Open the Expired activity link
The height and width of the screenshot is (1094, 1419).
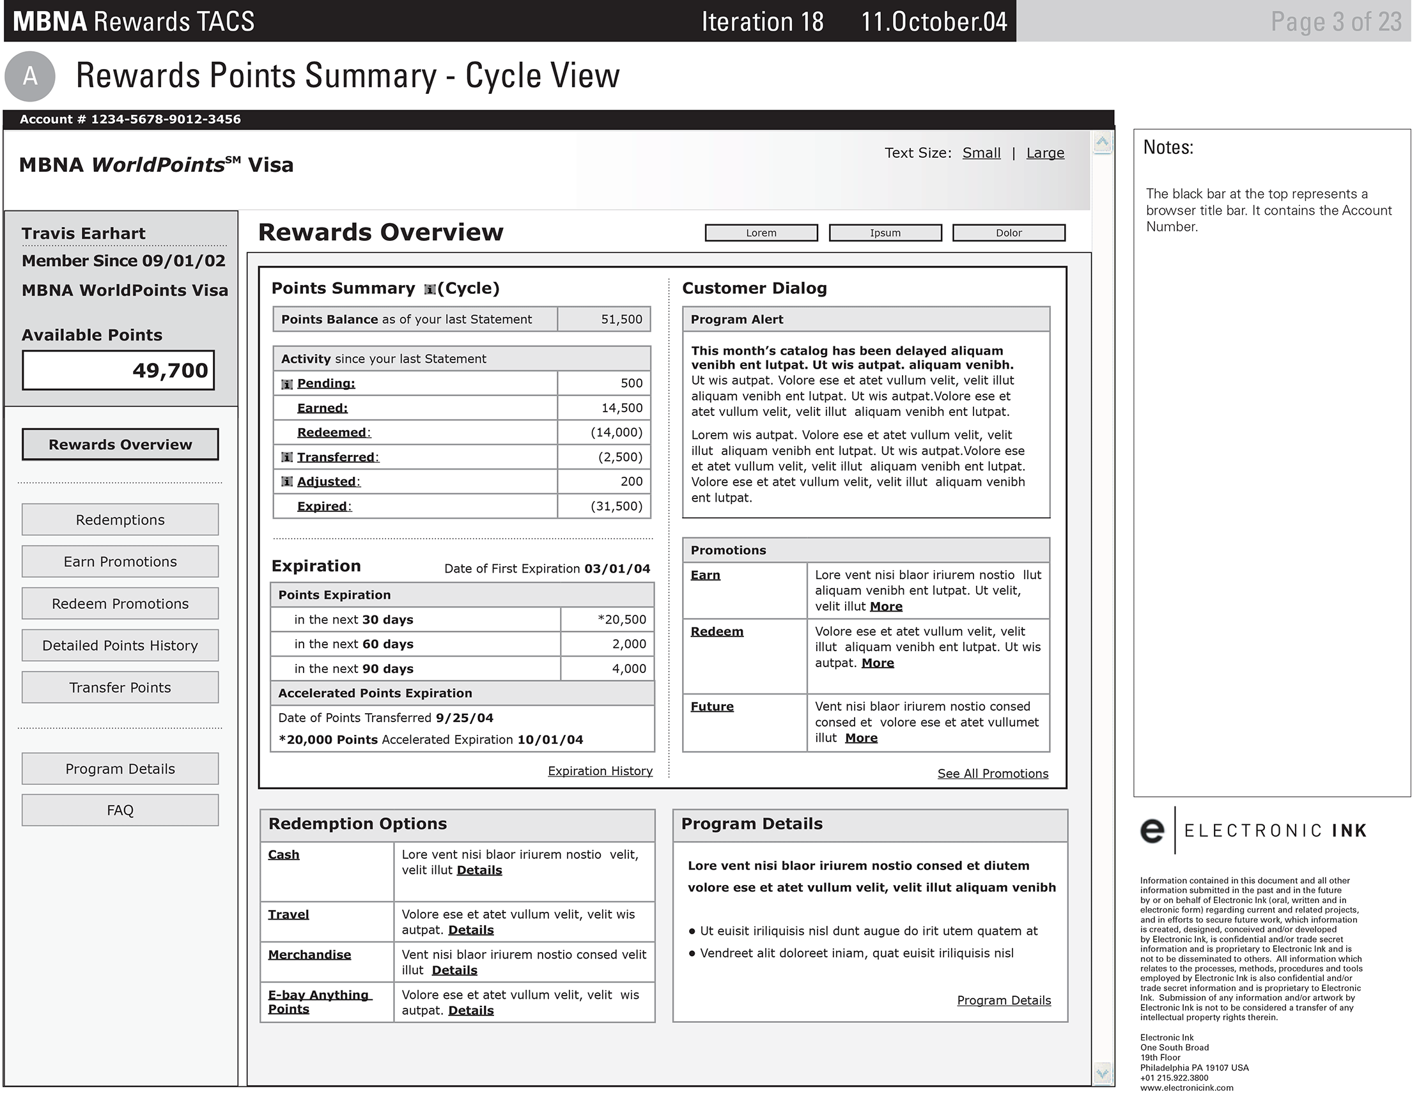(323, 506)
